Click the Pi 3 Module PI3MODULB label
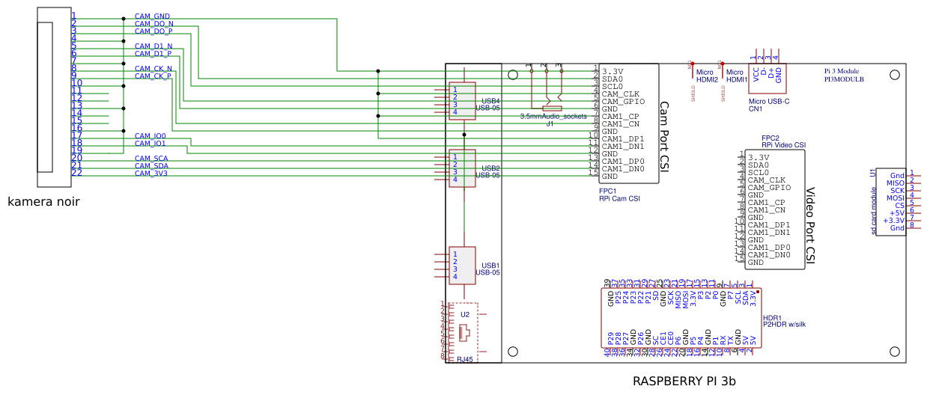The width and height of the screenshot is (930, 395). click(844, 73)
